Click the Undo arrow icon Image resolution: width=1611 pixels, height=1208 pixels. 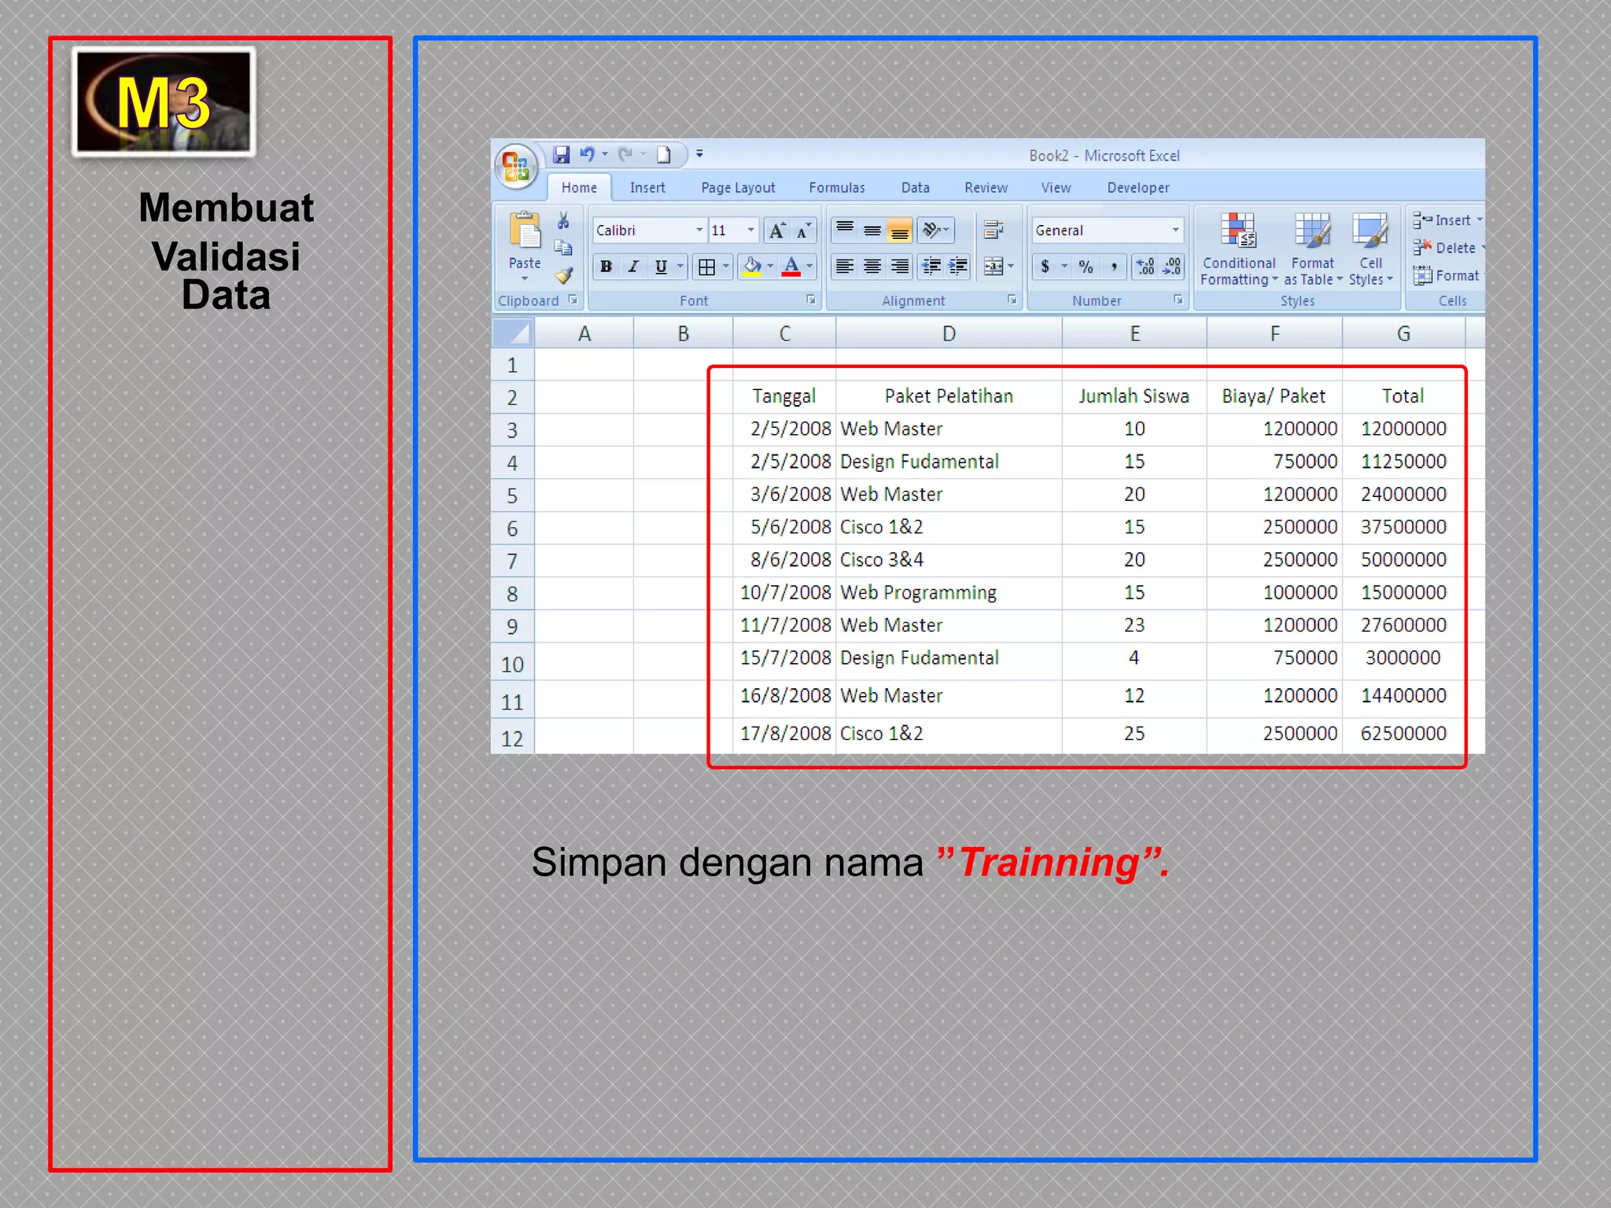tap(587, 155)
